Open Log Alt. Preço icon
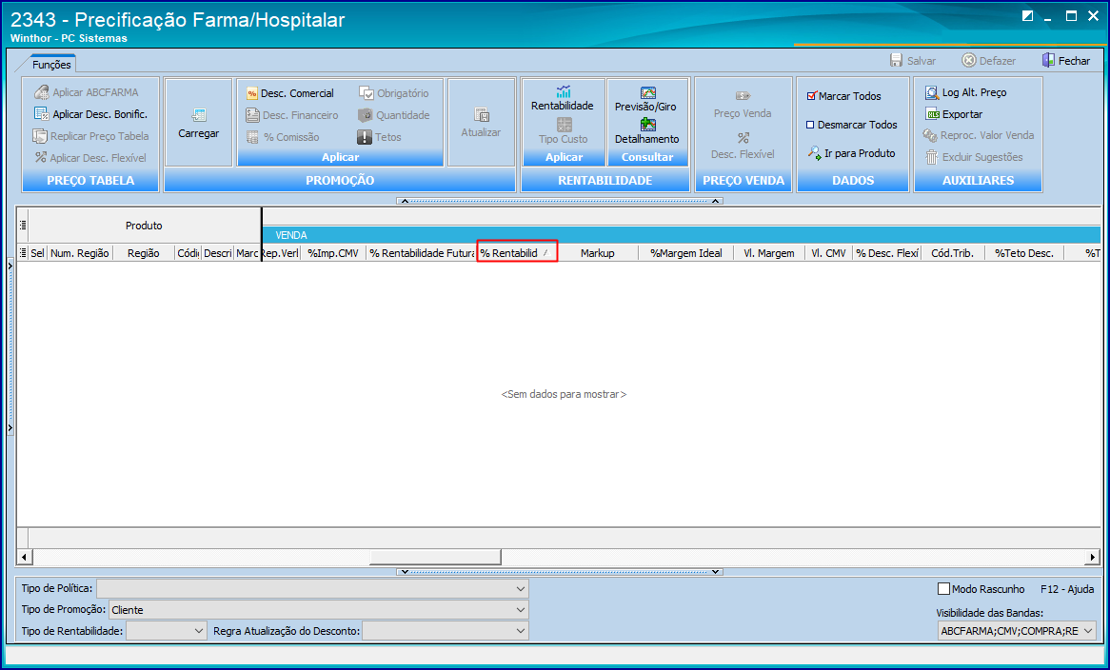This screenshot has height=670, width=1110. (x=932, y=92)
